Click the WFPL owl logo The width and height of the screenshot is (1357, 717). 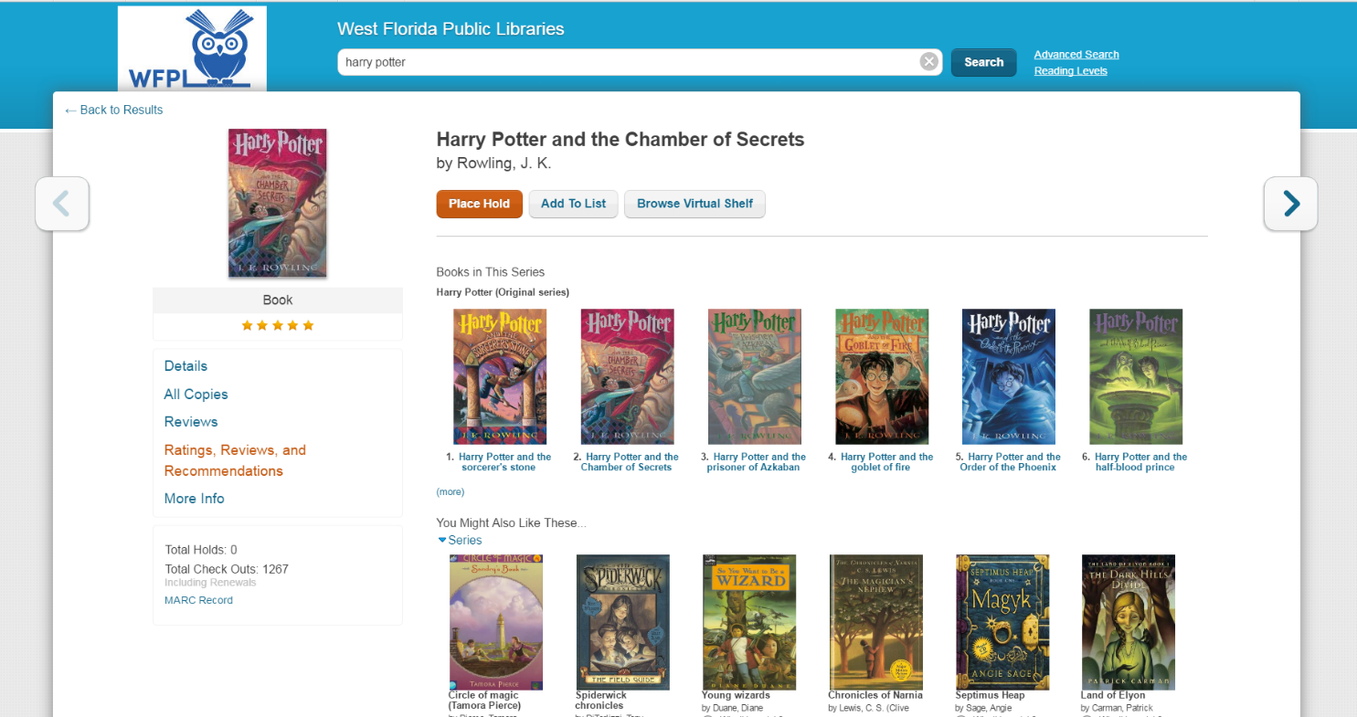(192, 49)
